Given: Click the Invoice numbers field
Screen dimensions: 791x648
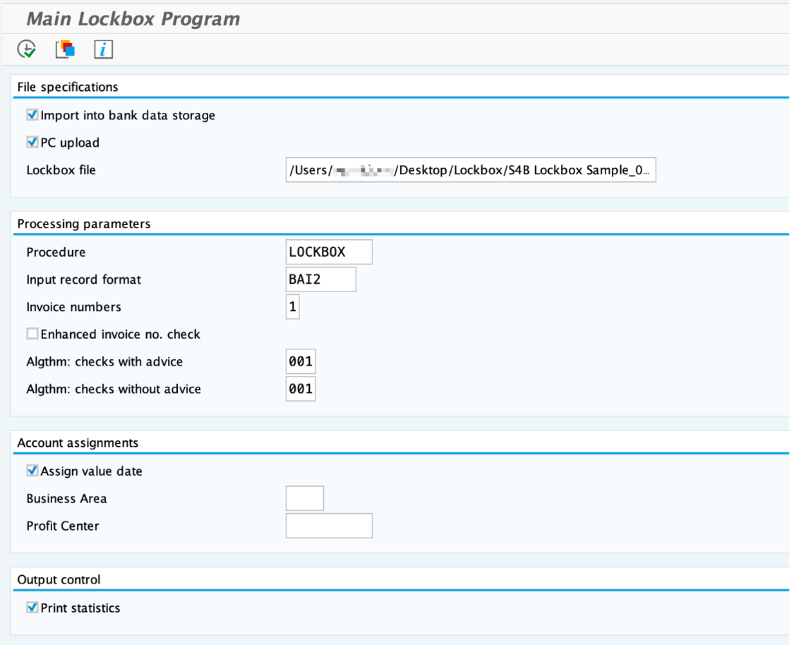Looking at the screenshot, I should click(x=292, y=307).
